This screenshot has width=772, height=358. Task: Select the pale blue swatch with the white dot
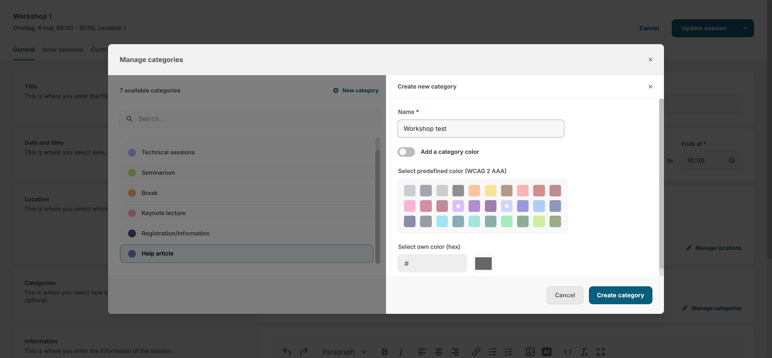(x=506, y=206)
